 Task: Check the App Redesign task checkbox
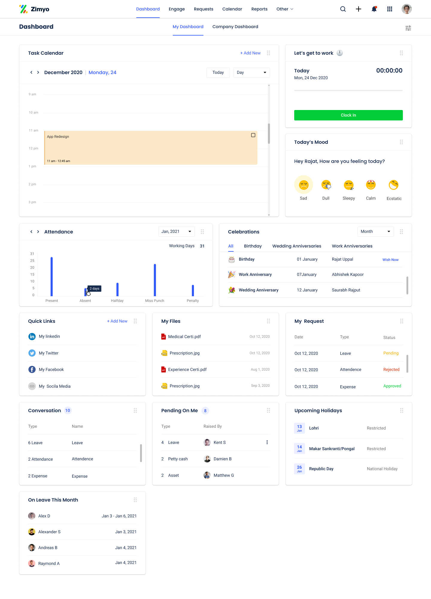click(253, 135)
